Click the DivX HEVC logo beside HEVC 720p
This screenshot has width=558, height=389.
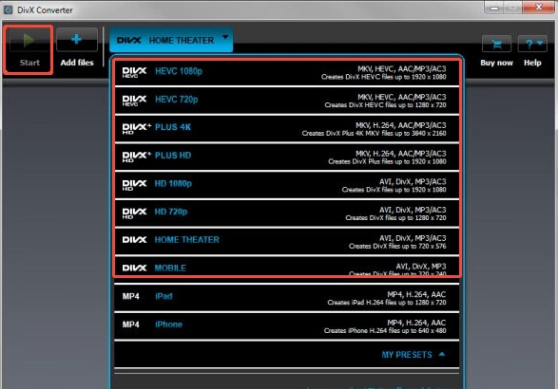pyautogui.click(x=134, y=101)
